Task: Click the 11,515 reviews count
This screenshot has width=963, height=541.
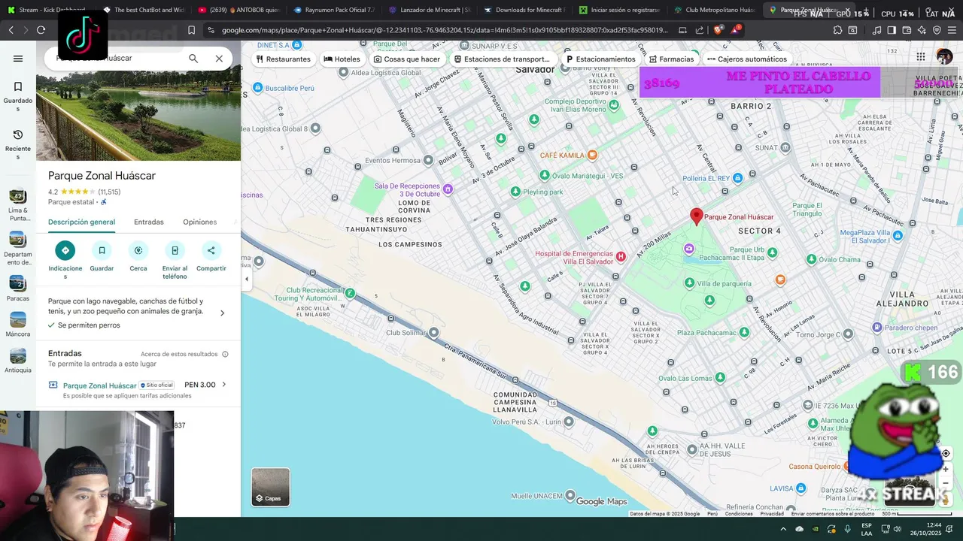Action: pyautogui.click(x=109, y=192)
